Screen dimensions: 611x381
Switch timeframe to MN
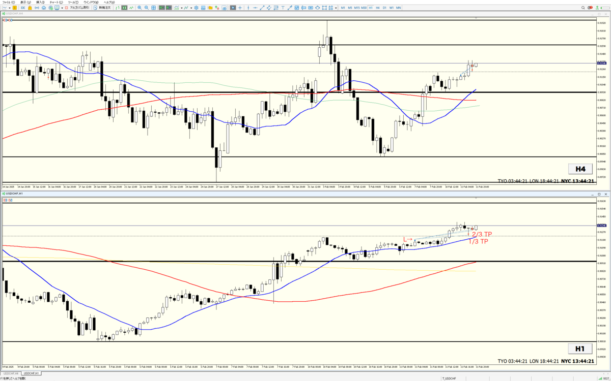(399, 8)
